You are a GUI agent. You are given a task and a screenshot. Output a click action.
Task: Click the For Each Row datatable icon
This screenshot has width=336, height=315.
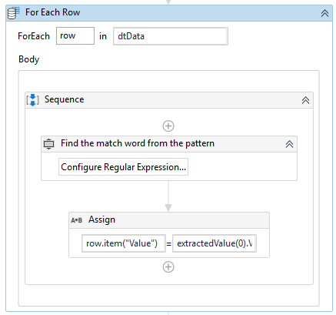[x=13, y=13]
